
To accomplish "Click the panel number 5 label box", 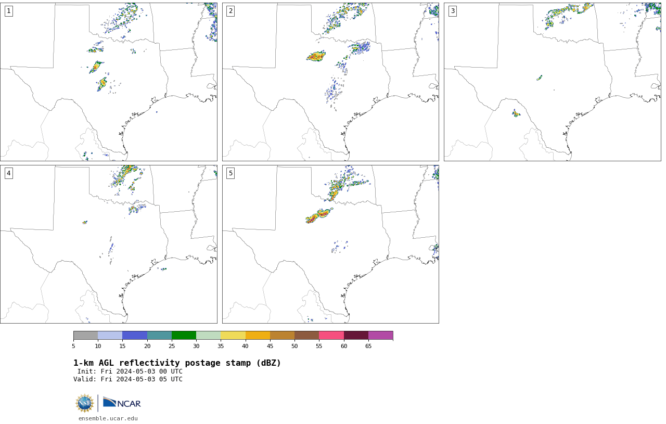I will [x=230, y=173].
